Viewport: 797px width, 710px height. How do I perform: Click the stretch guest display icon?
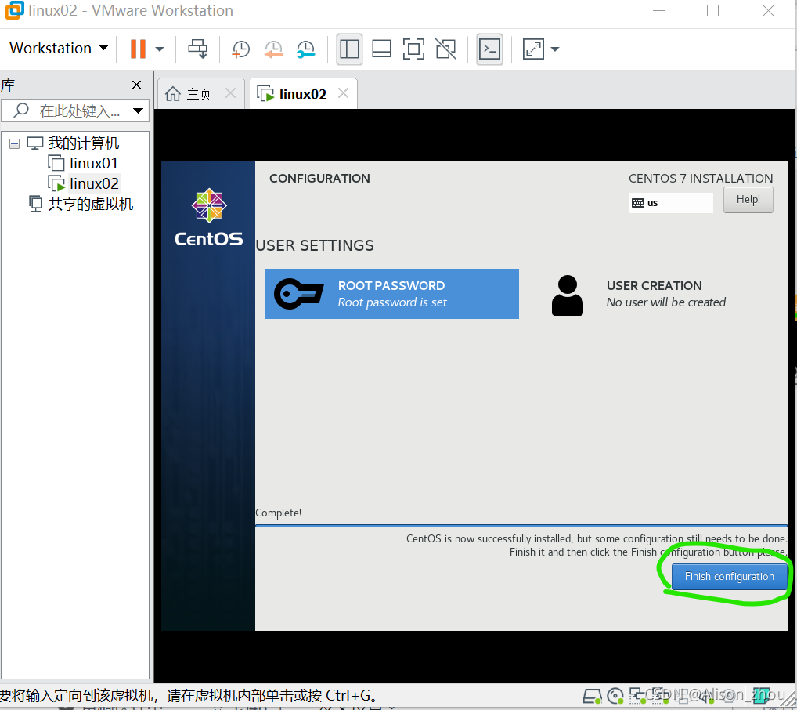click(533, 49)
